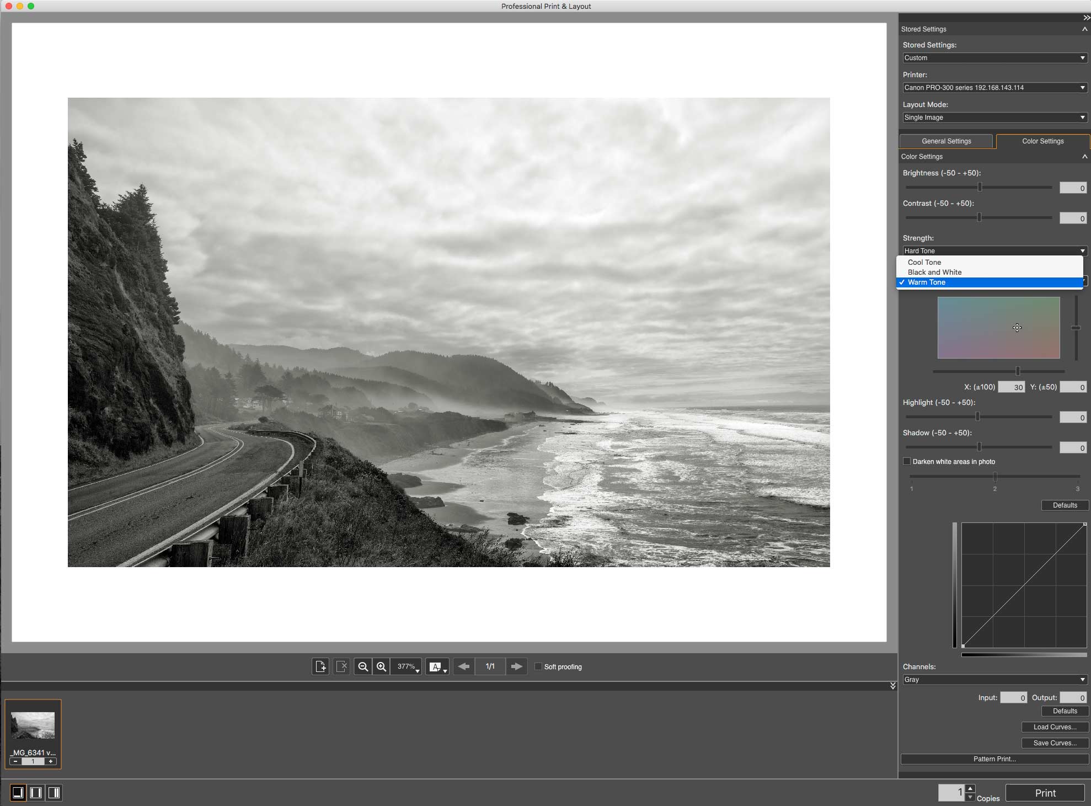
Task: Choose Black and White option
Action: click(x=990, y=273)
